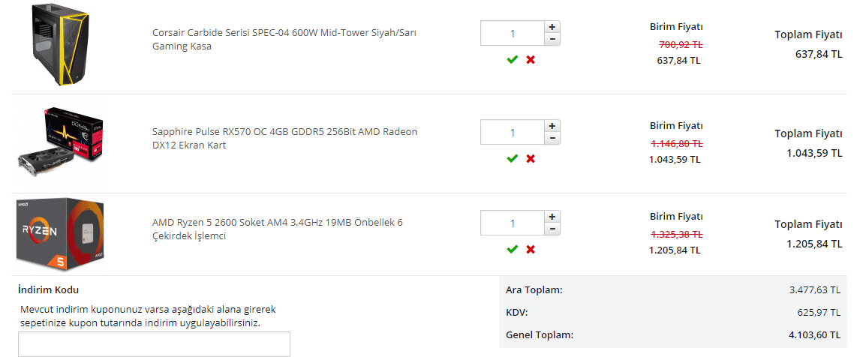Focus the İndirim Kodu coupon input field
Screen dimensions: 866x357
(x=154, y=344)
